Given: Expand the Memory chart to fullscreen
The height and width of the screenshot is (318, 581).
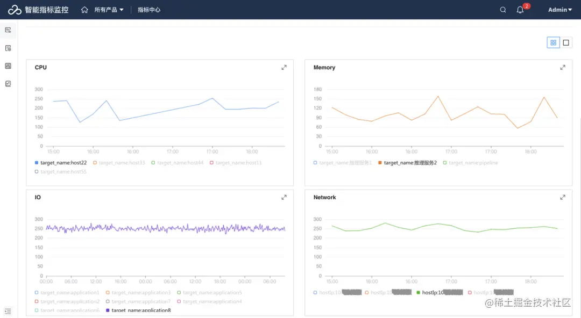Looking at the screenshot, I should click(563, 67).
